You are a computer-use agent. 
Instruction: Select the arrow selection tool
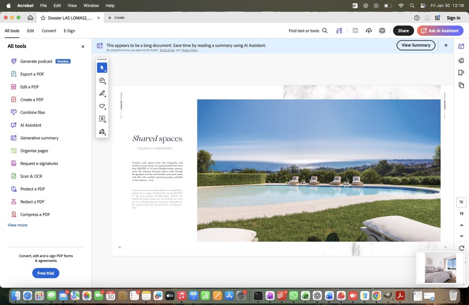(x=102, y=68)
